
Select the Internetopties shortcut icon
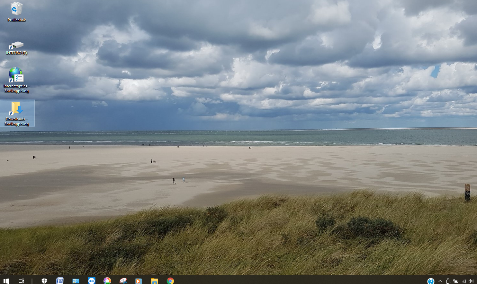(16, 80)
